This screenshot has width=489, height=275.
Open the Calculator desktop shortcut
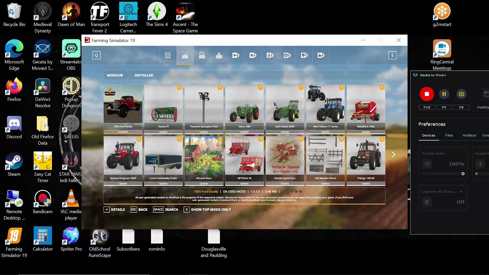42,239
